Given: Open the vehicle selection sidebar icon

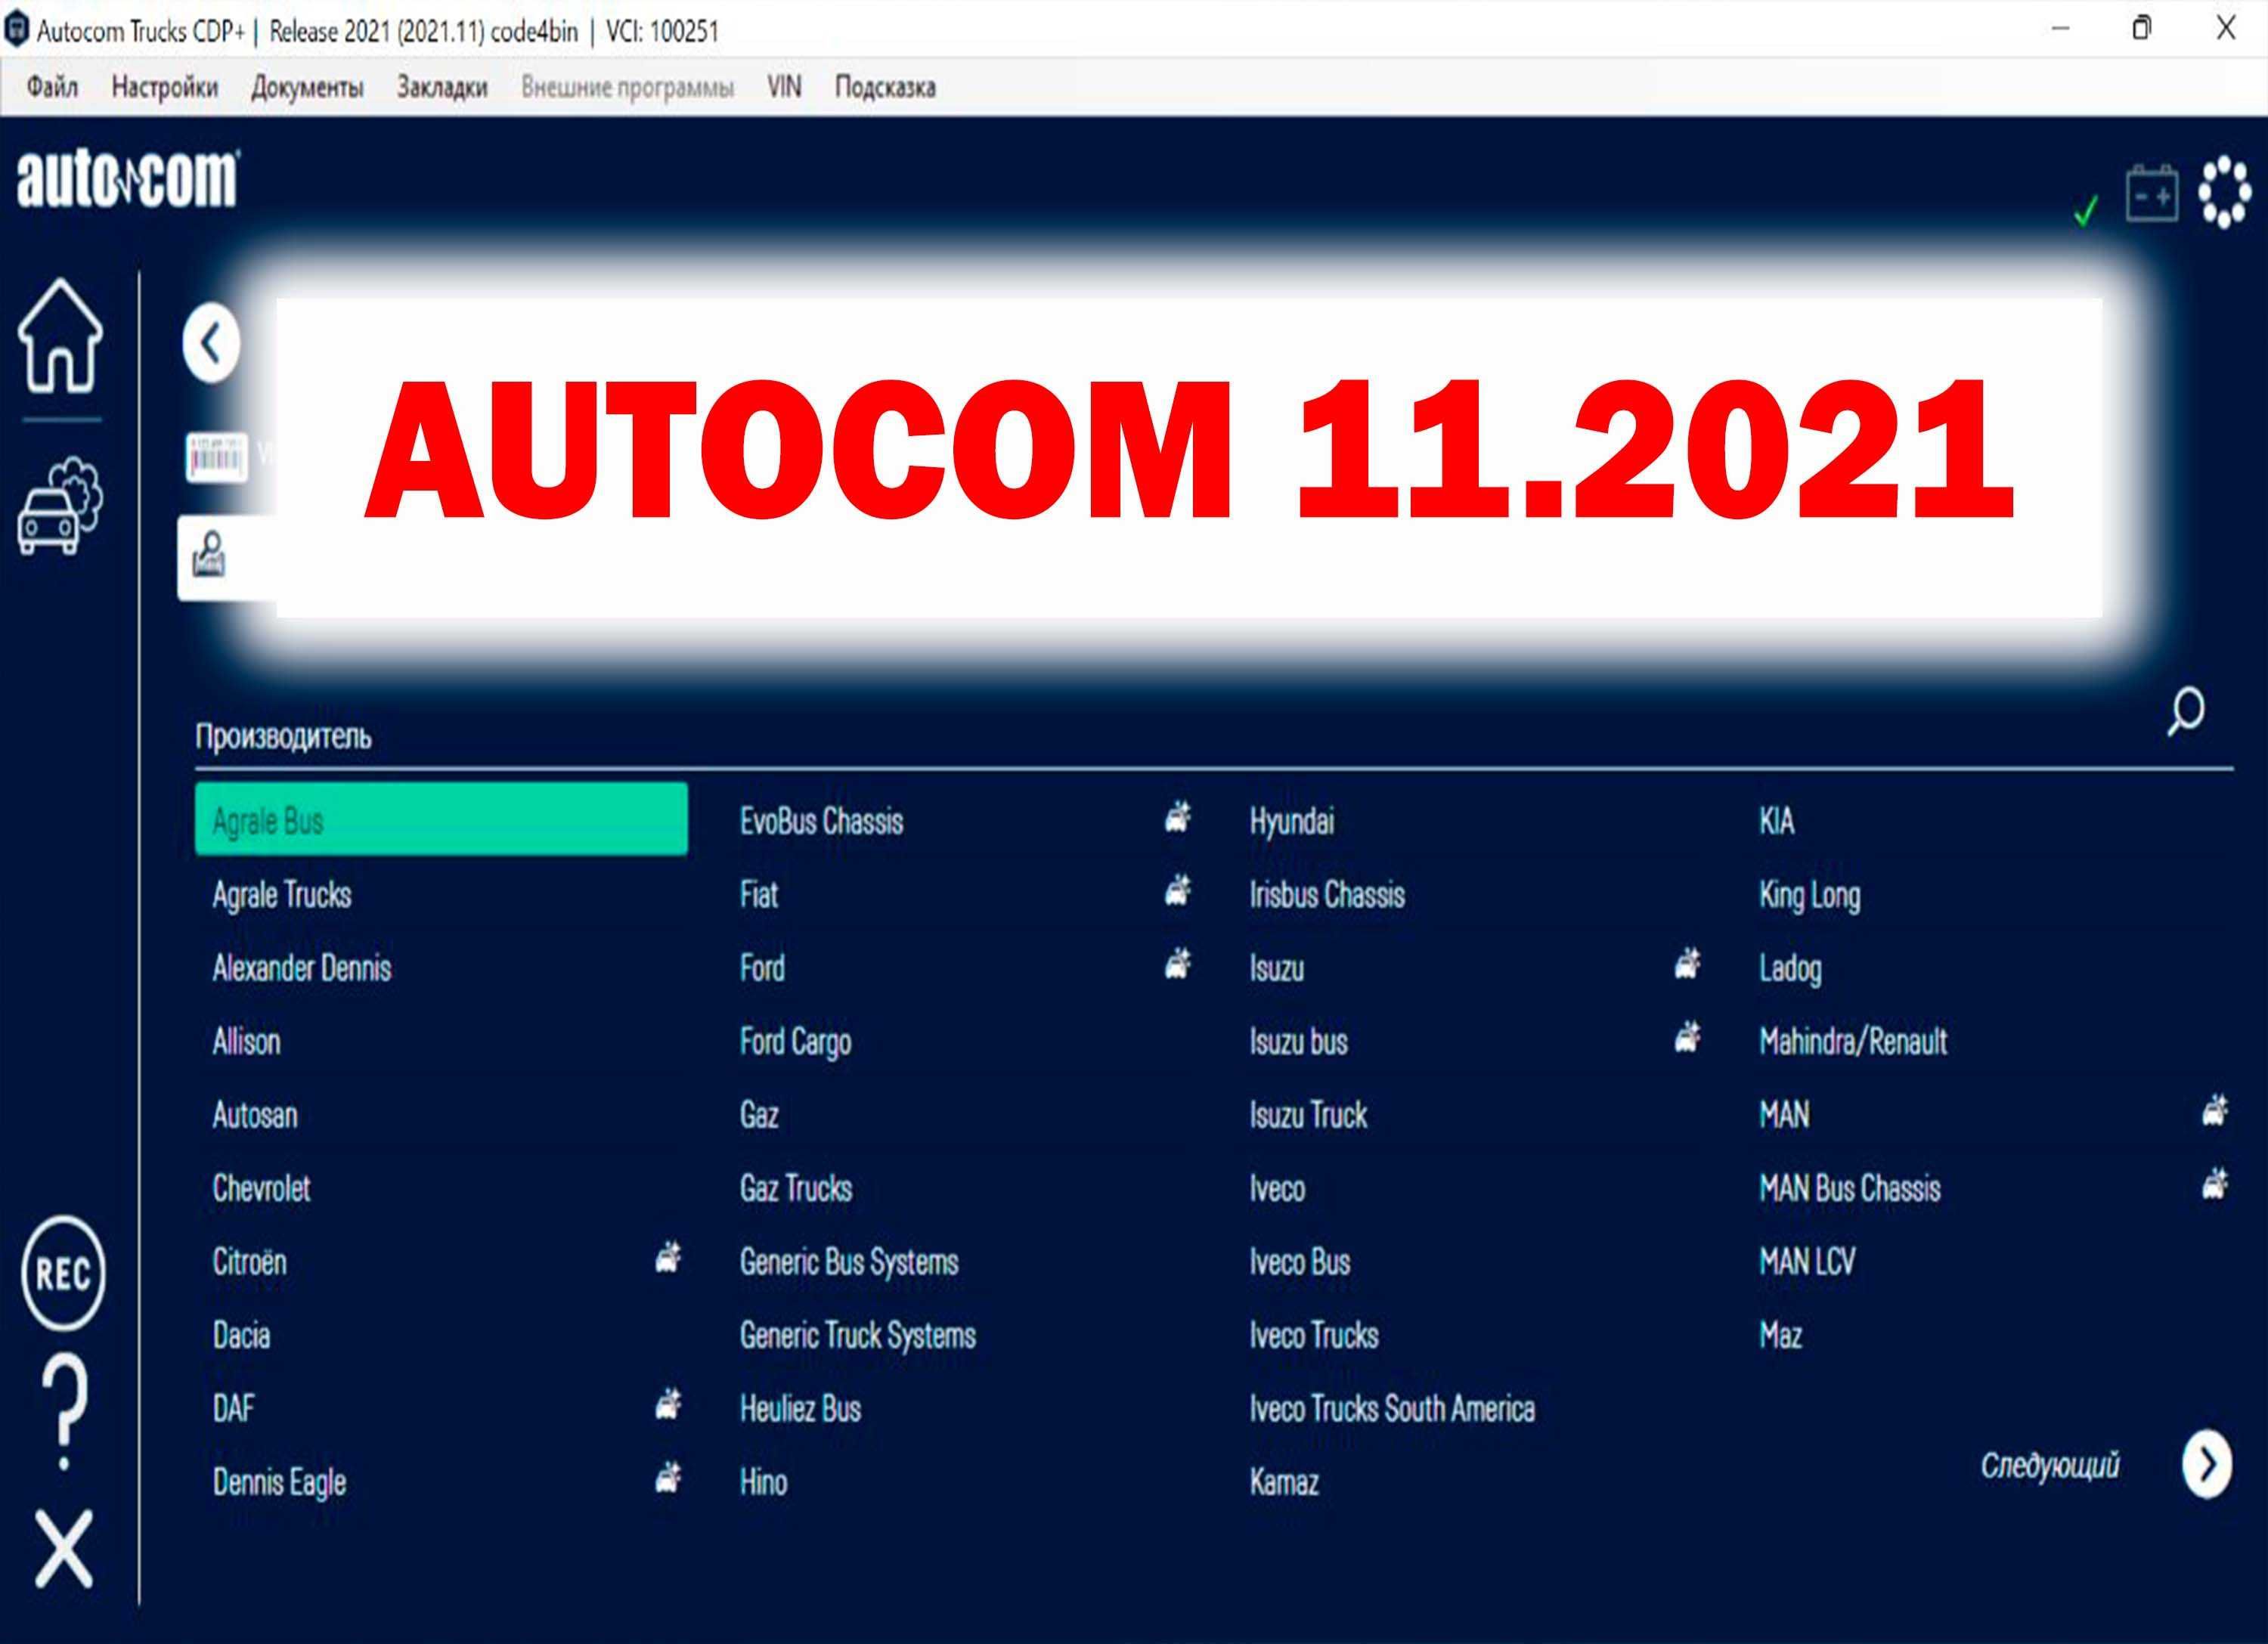Looking at the screenshot, I should pos(59,506).
